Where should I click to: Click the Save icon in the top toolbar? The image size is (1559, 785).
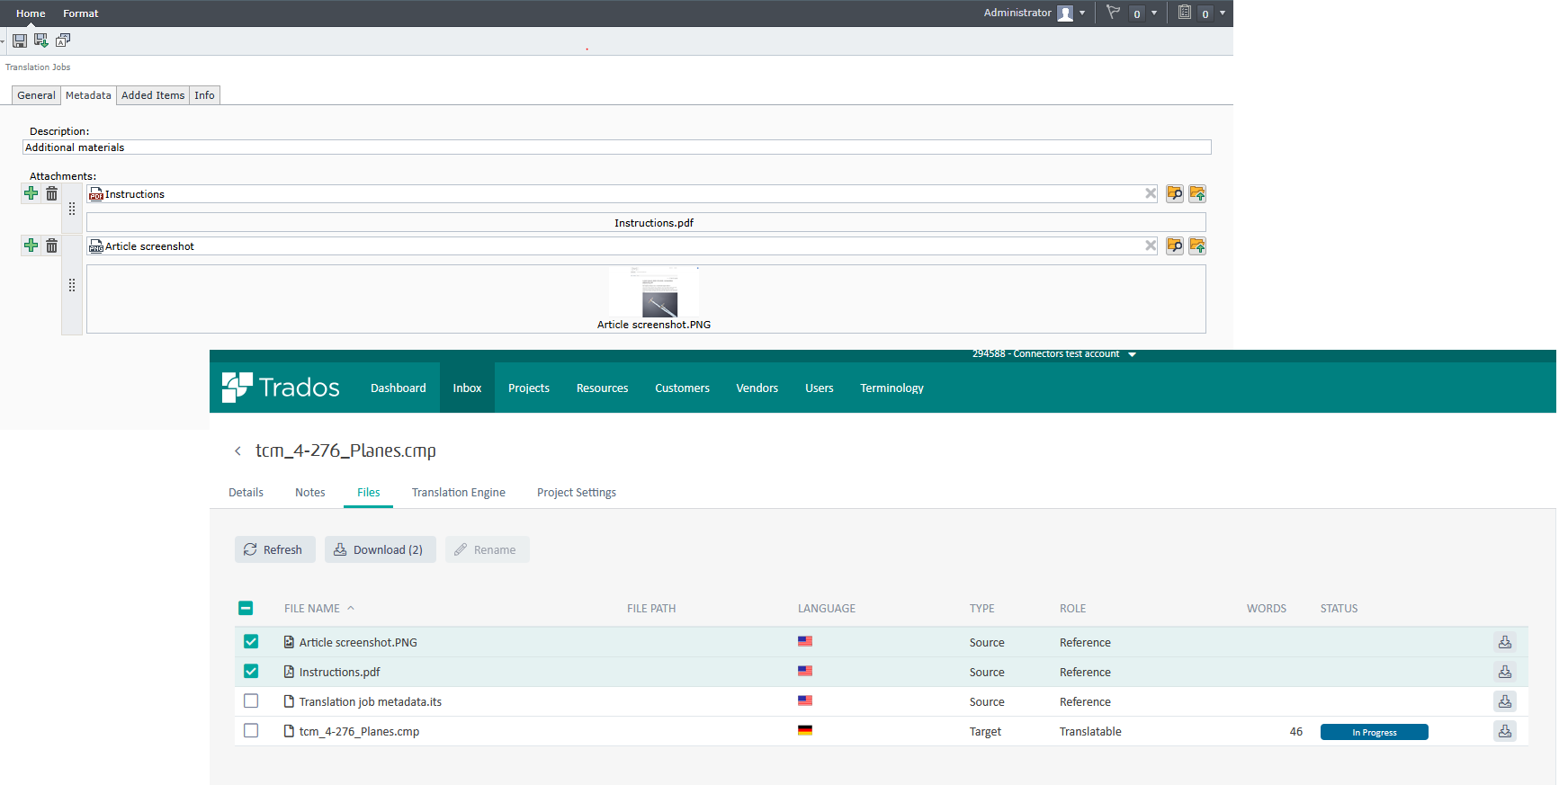pyautogui.click(x=19, y=40)
